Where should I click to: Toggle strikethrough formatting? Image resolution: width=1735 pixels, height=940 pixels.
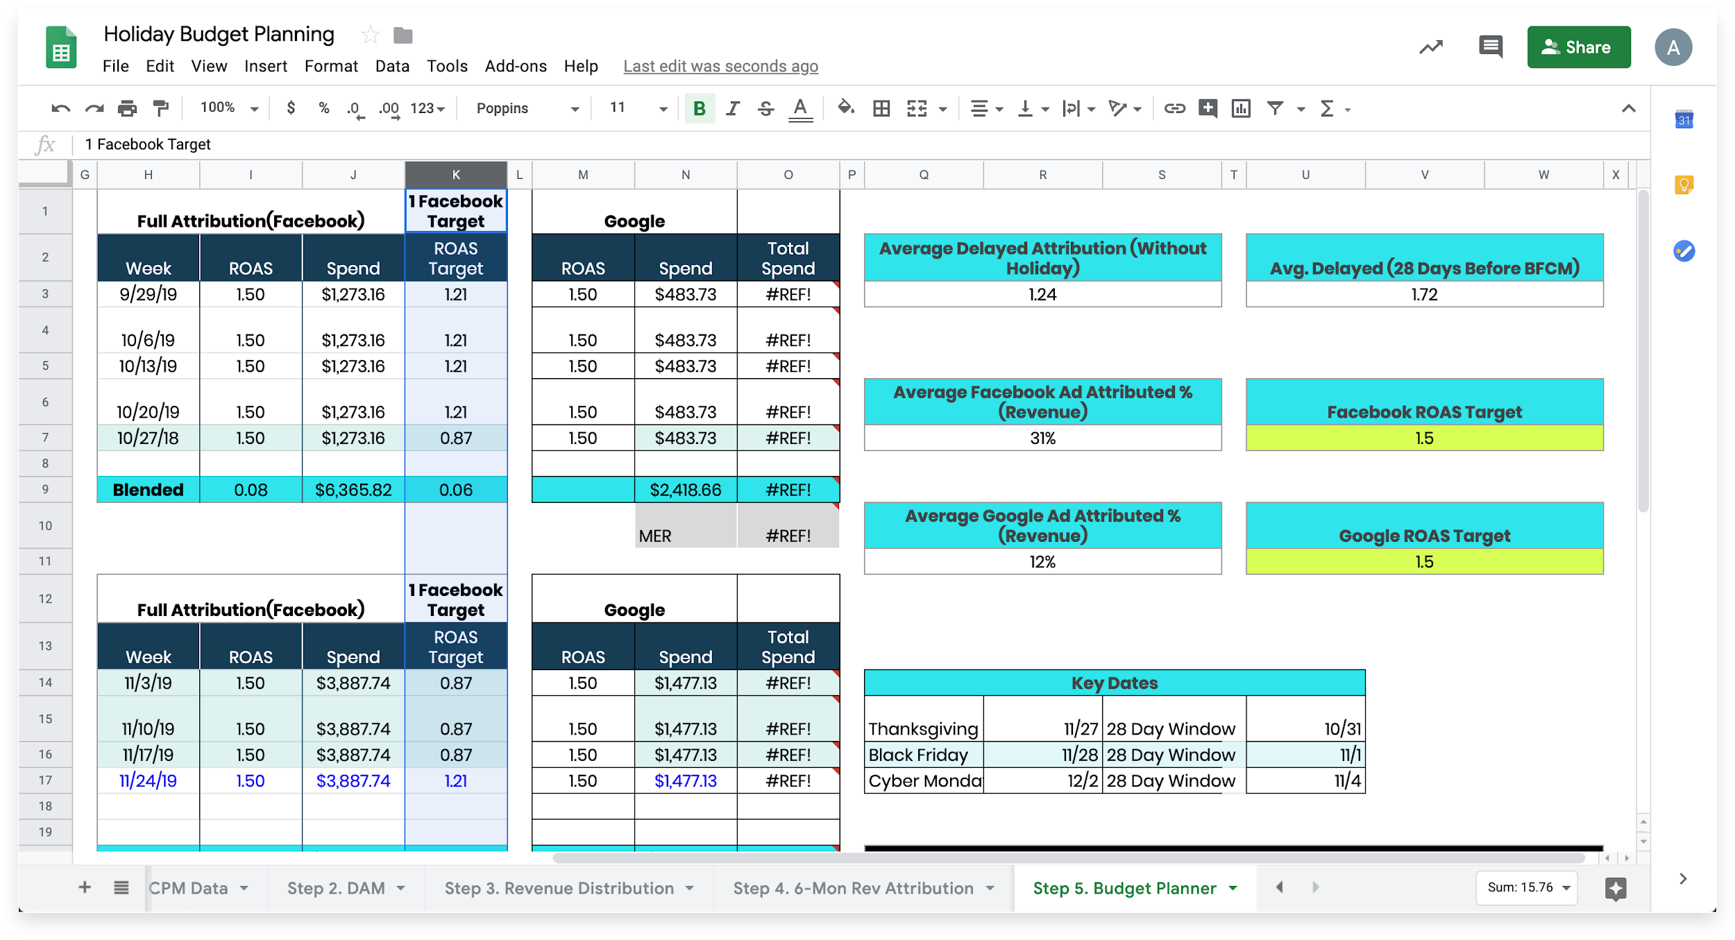point(766,108)
